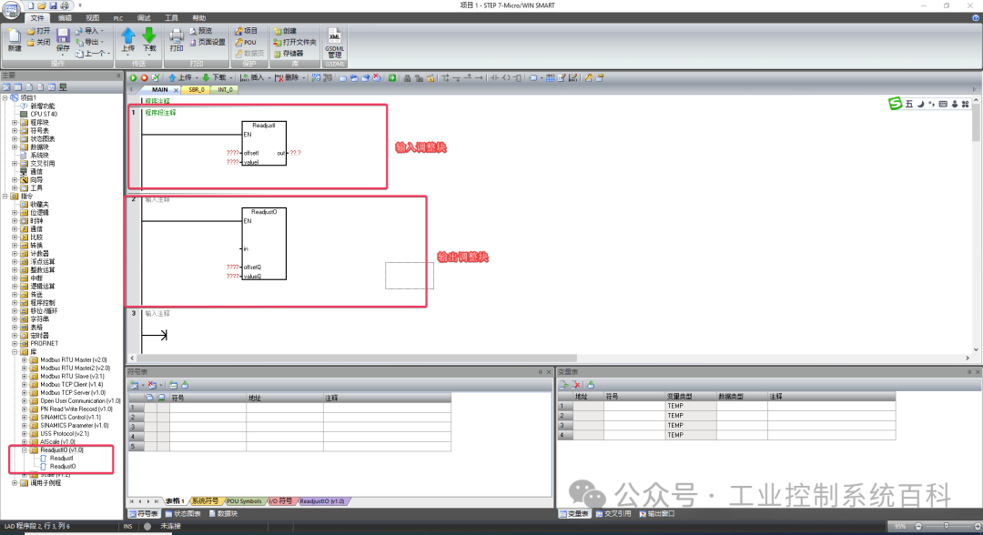Click the quick-access open folder icon in title bar
Screen dimensions: 983x535
(x=41, y=5)
